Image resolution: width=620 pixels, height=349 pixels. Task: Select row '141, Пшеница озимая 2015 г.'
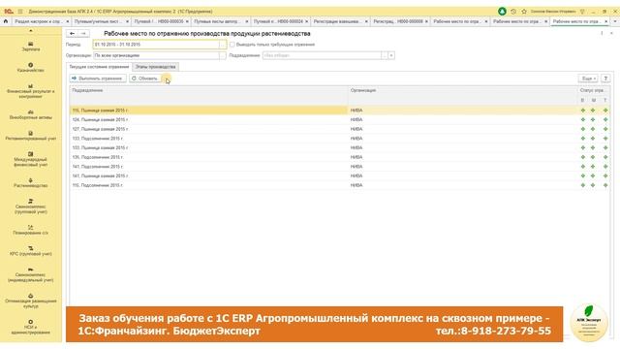(339, 175)
